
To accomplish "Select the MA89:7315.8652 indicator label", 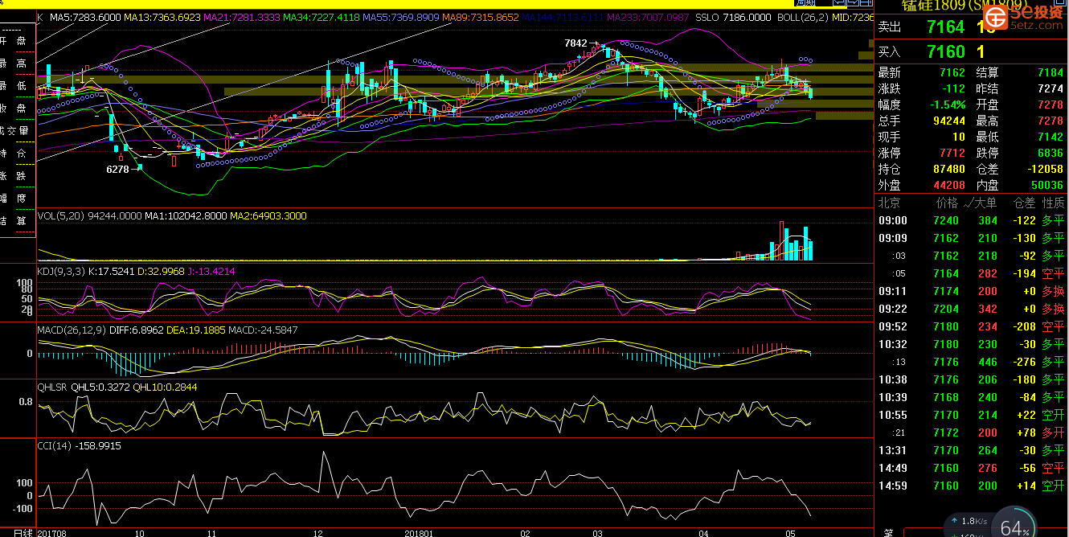I will tap(481, 17).
